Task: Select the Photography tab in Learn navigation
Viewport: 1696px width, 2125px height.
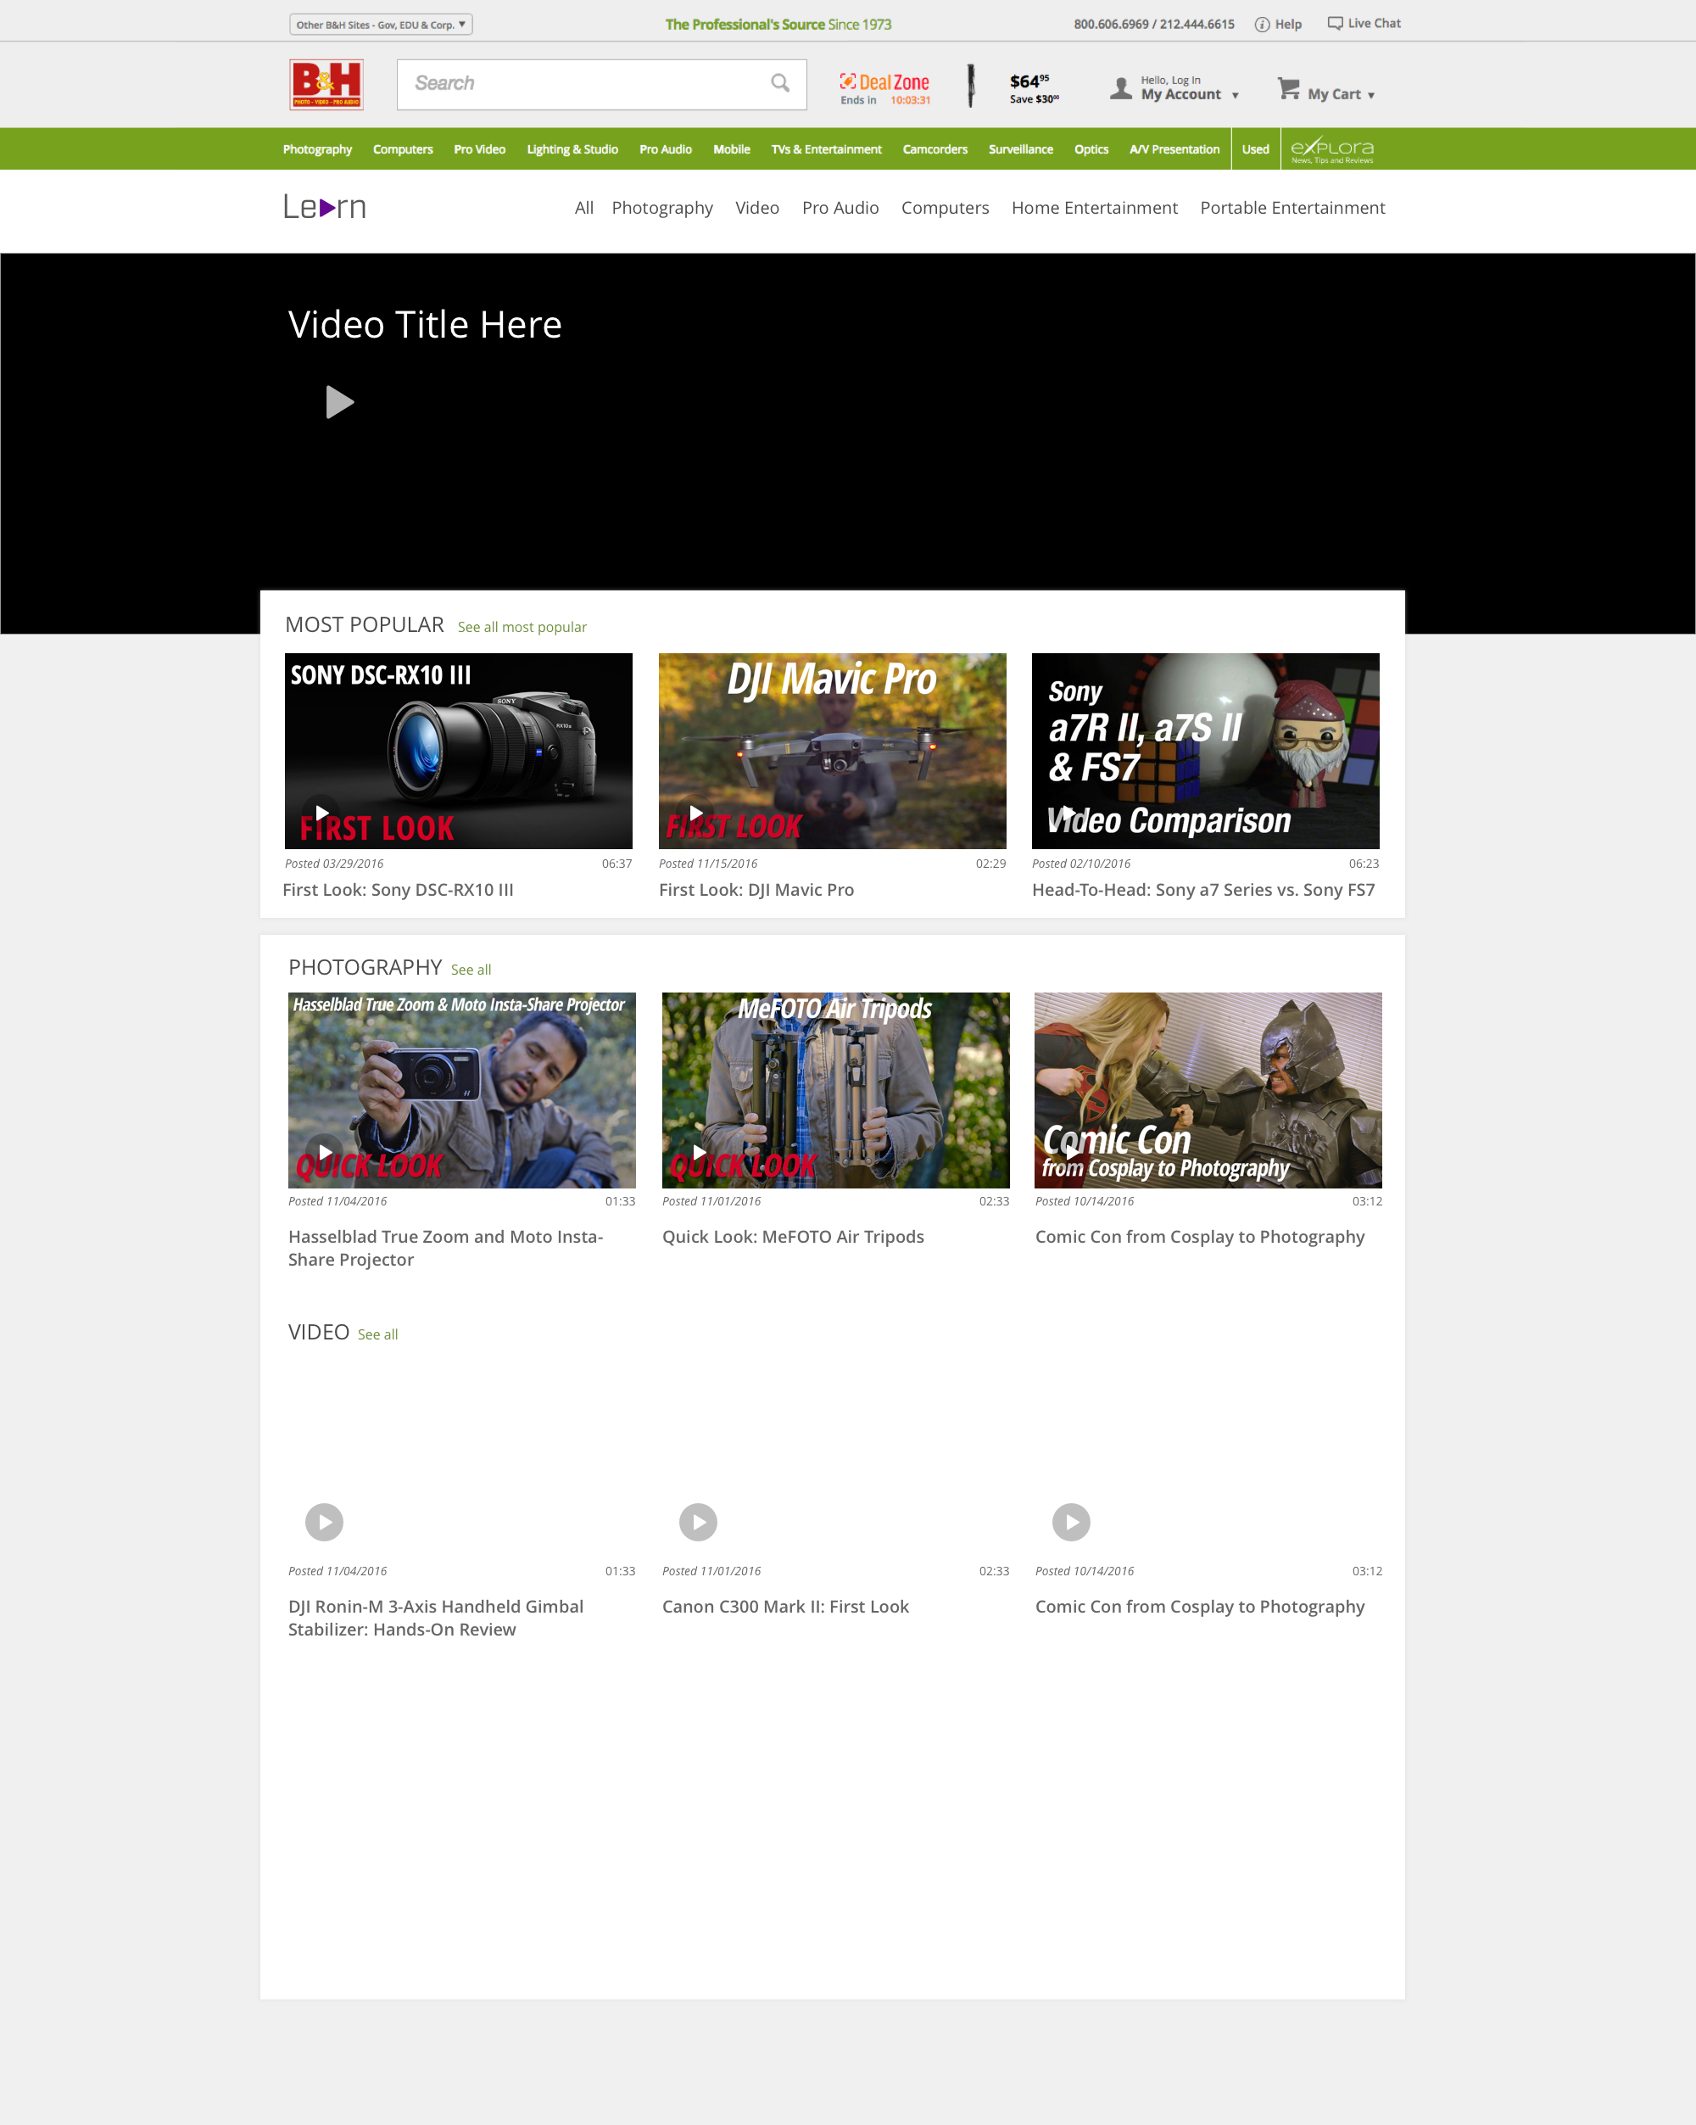Action: tap(662, 208)
